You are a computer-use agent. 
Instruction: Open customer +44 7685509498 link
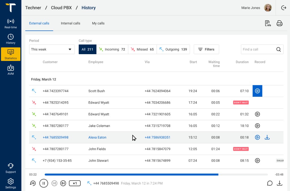point(56,137)
